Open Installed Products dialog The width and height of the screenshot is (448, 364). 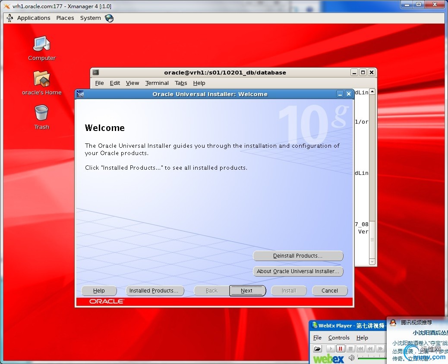click(155, 291)
